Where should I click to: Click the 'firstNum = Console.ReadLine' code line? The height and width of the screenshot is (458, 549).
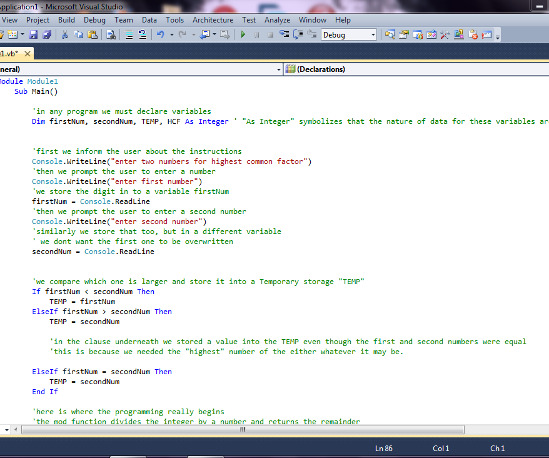click(91, 201)
